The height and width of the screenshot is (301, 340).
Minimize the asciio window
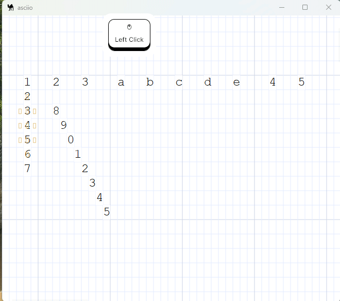[x=282, y=7]
